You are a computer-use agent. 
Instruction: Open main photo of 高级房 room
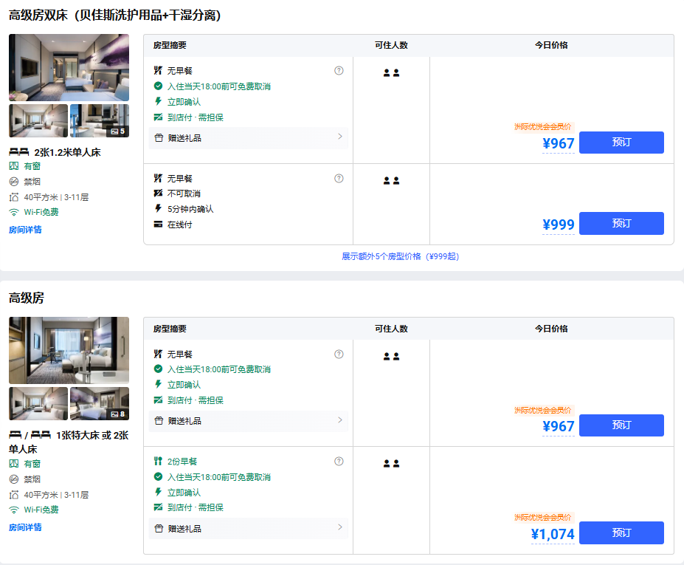click(x=69, y=350)
